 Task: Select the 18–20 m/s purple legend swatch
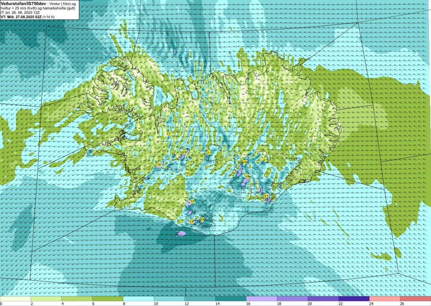coord(292,299)
